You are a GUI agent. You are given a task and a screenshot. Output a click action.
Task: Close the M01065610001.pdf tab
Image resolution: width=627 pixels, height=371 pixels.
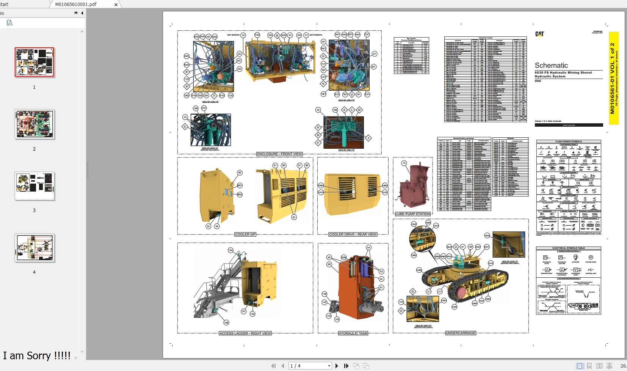[116, 5]
